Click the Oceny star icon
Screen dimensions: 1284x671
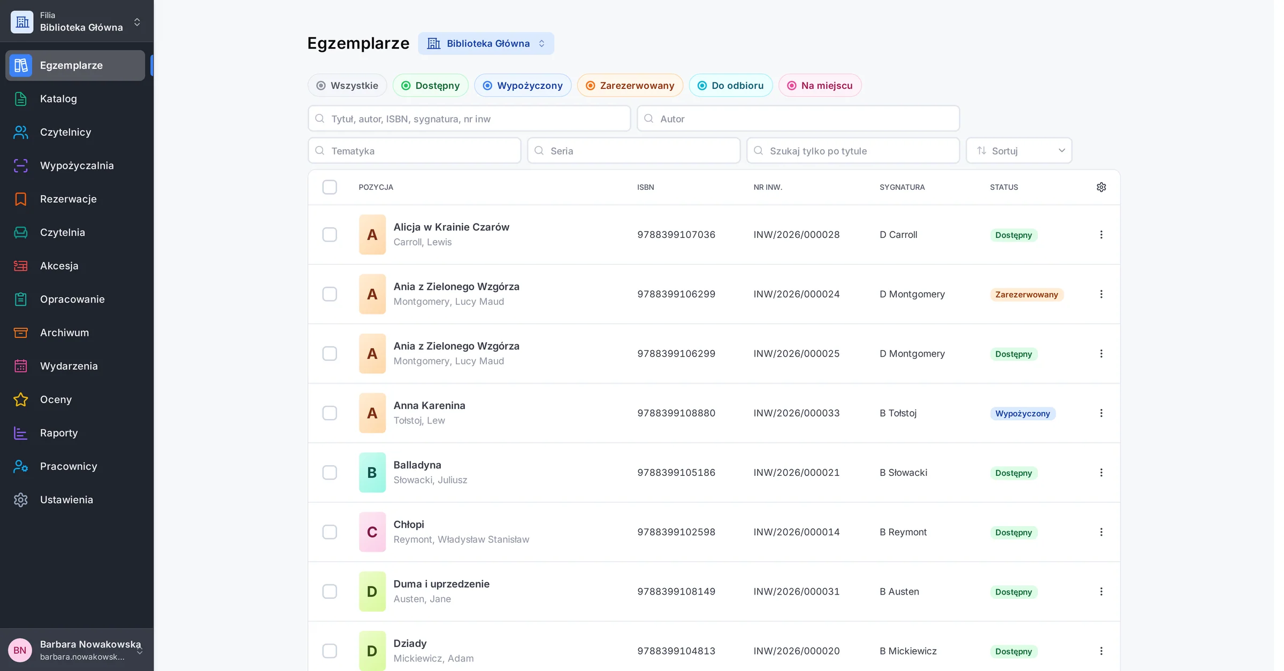(21, 399)
